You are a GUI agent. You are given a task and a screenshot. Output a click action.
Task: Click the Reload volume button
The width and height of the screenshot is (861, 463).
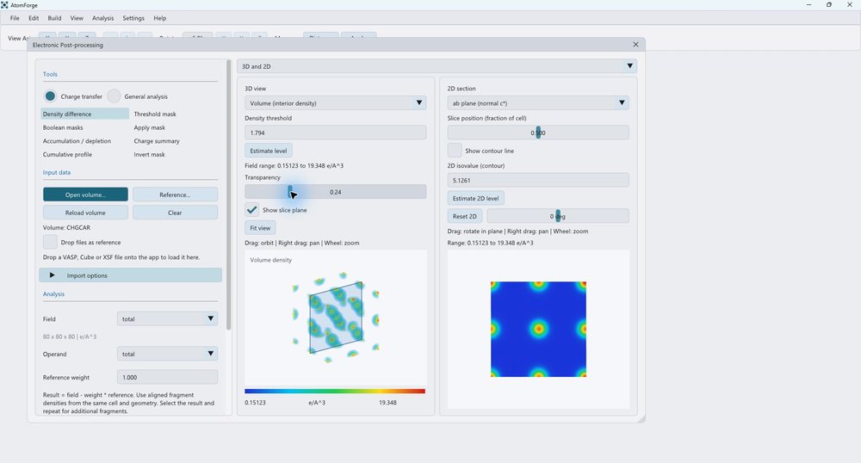85,213
